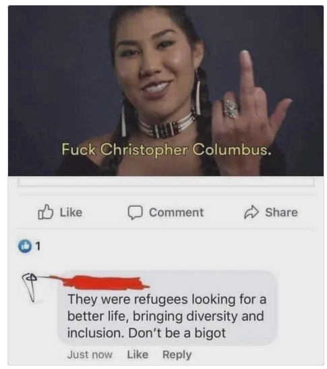This screenshot has height=369, width=327.
Task: Open the posted meme image
Action: [x=166, y=91]
